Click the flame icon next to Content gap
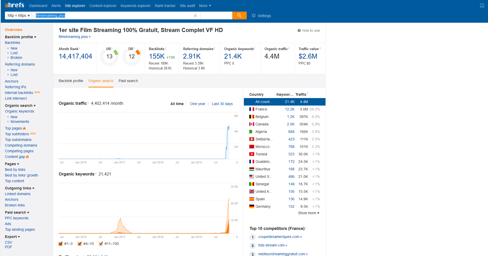Screen dimensions: 488x256 (27, 157)
